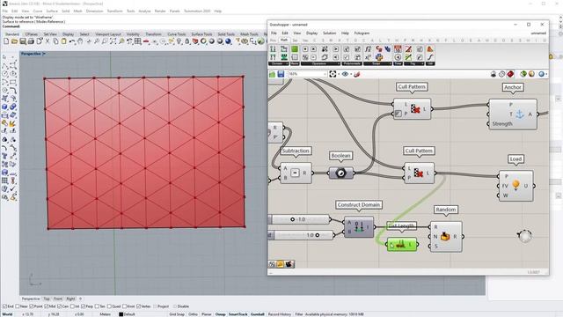The height and width of the screenshot is (317, 563).
Task: Click the Zoom Extents icon in Grasshopper canvas toolbar
Action: coord(333,74)
